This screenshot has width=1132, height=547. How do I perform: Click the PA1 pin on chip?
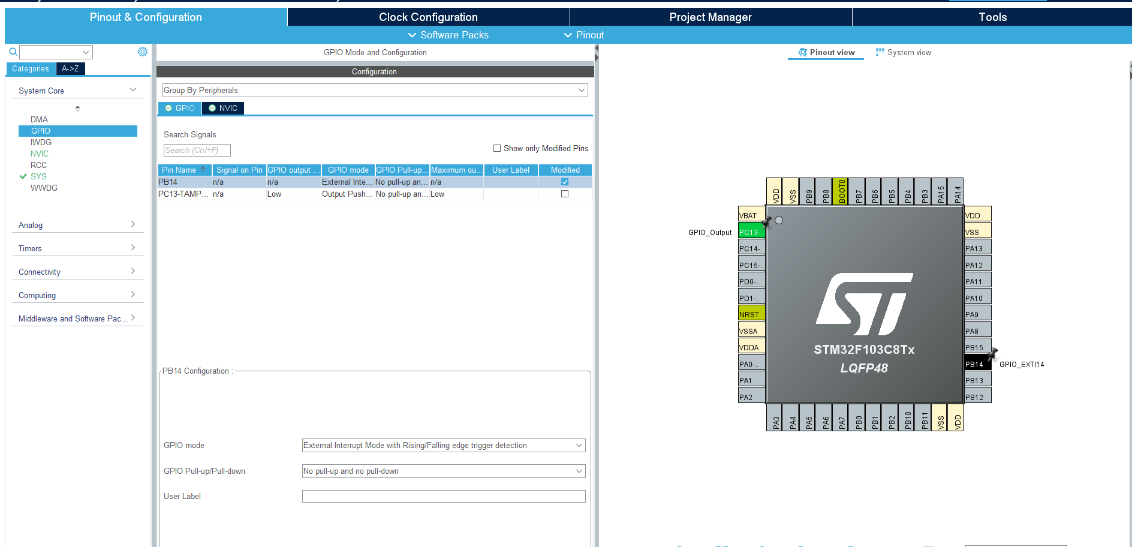(751, 380)
